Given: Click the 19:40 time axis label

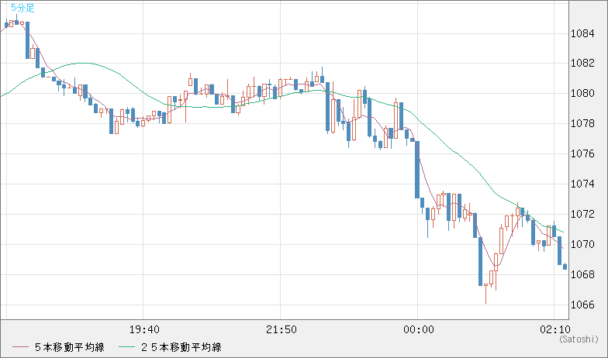Looking at the screenshot, I should tap(144, 330).
